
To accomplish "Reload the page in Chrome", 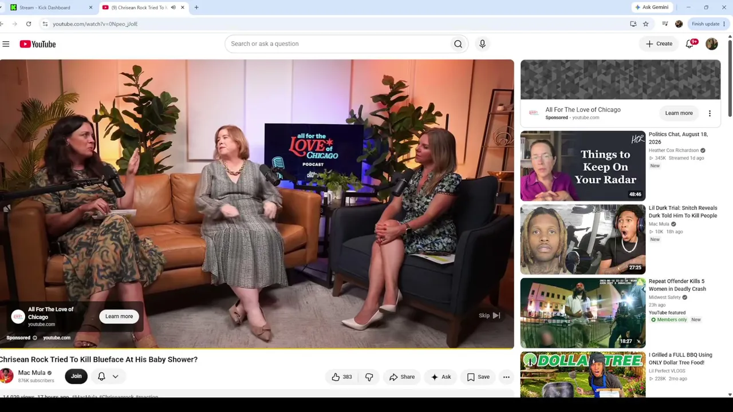I will click(x=29, y=24).
